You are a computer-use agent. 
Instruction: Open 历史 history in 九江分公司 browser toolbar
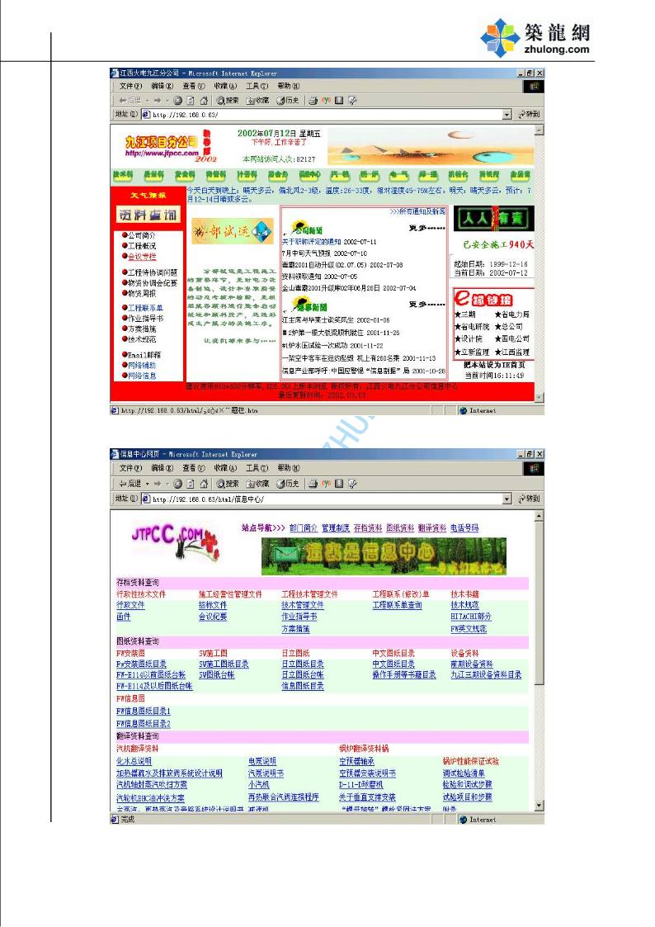coord(288,101)
